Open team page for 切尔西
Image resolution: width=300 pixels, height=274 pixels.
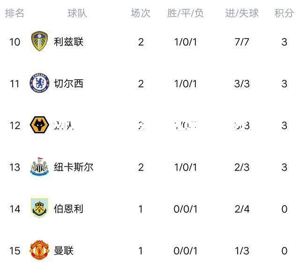[68, 84]
